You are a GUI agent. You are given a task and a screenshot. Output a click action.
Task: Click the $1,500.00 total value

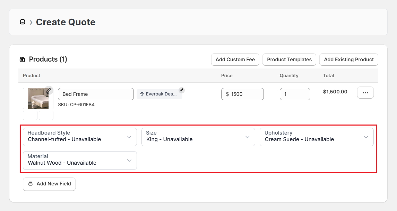coord(335,92)
